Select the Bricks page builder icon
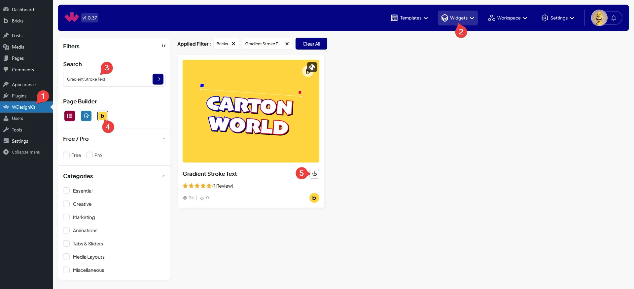 tap(102, 116)
